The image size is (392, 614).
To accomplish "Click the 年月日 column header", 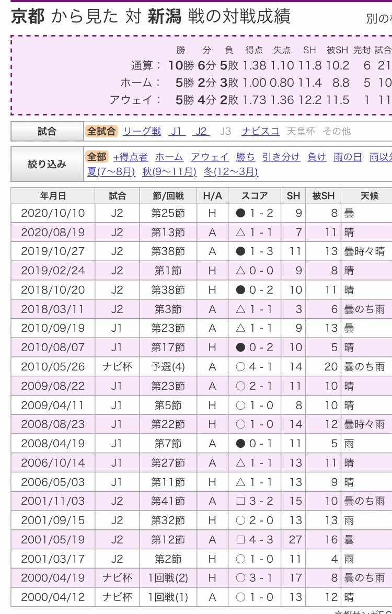I will coord(53,196).
